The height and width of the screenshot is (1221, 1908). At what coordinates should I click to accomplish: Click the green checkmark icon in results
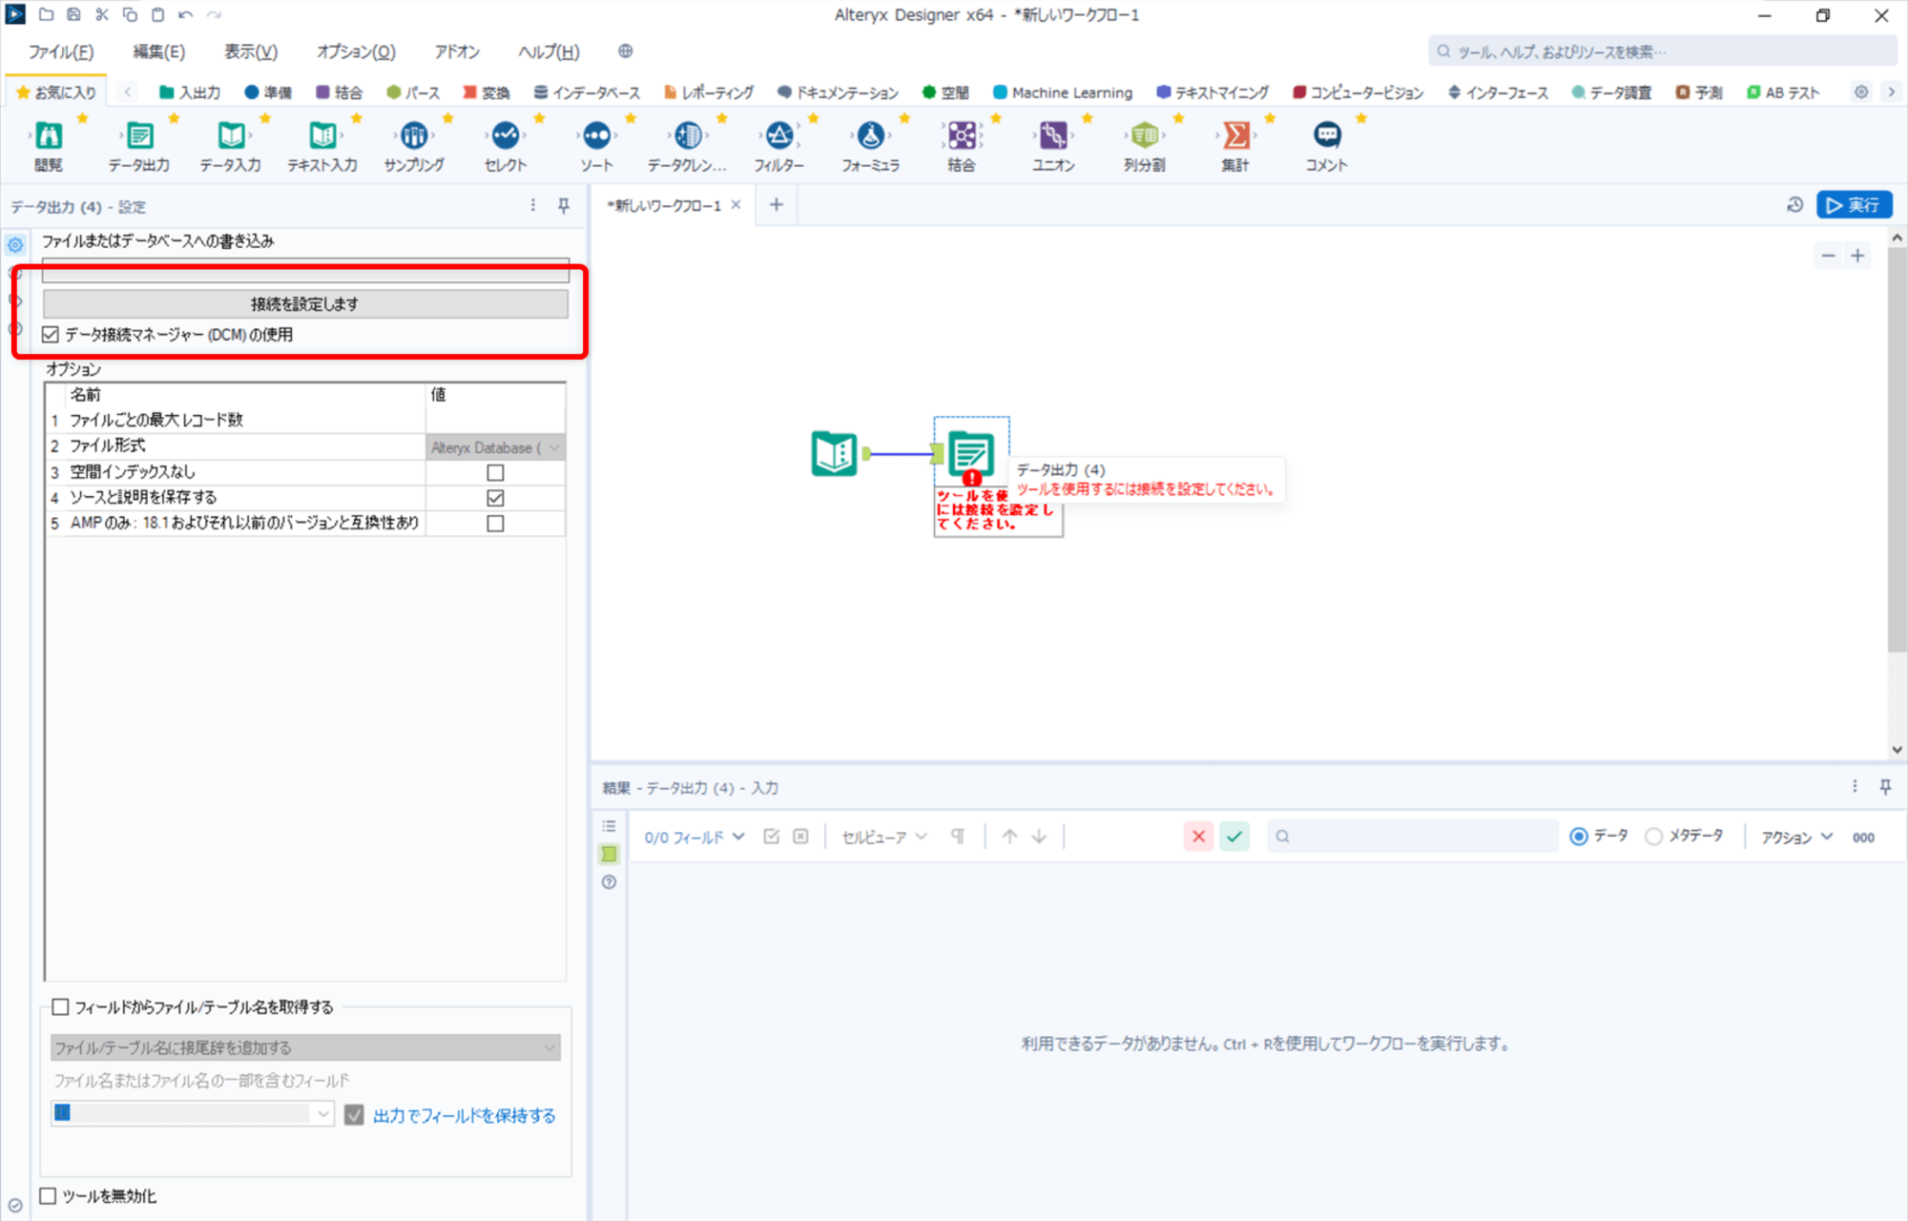(1234, 837)
